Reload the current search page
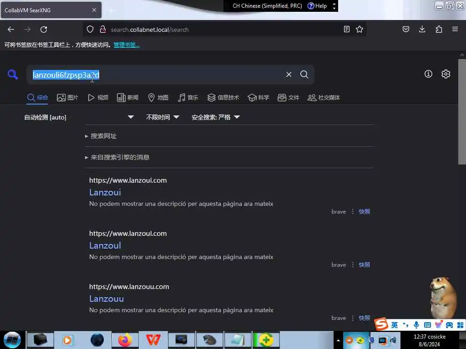This screenshot has height=349, width=466. point(44,30)
